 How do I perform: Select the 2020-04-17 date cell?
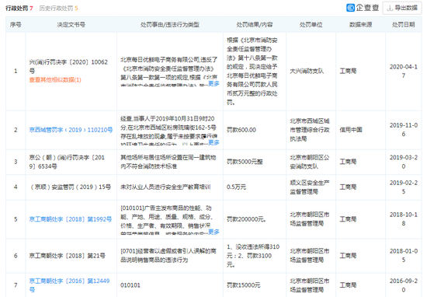click(403, 71)
